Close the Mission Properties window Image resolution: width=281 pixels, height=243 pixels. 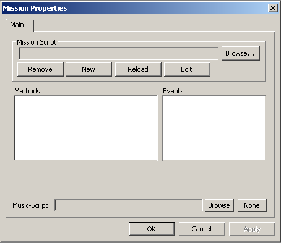click(273, 8)
